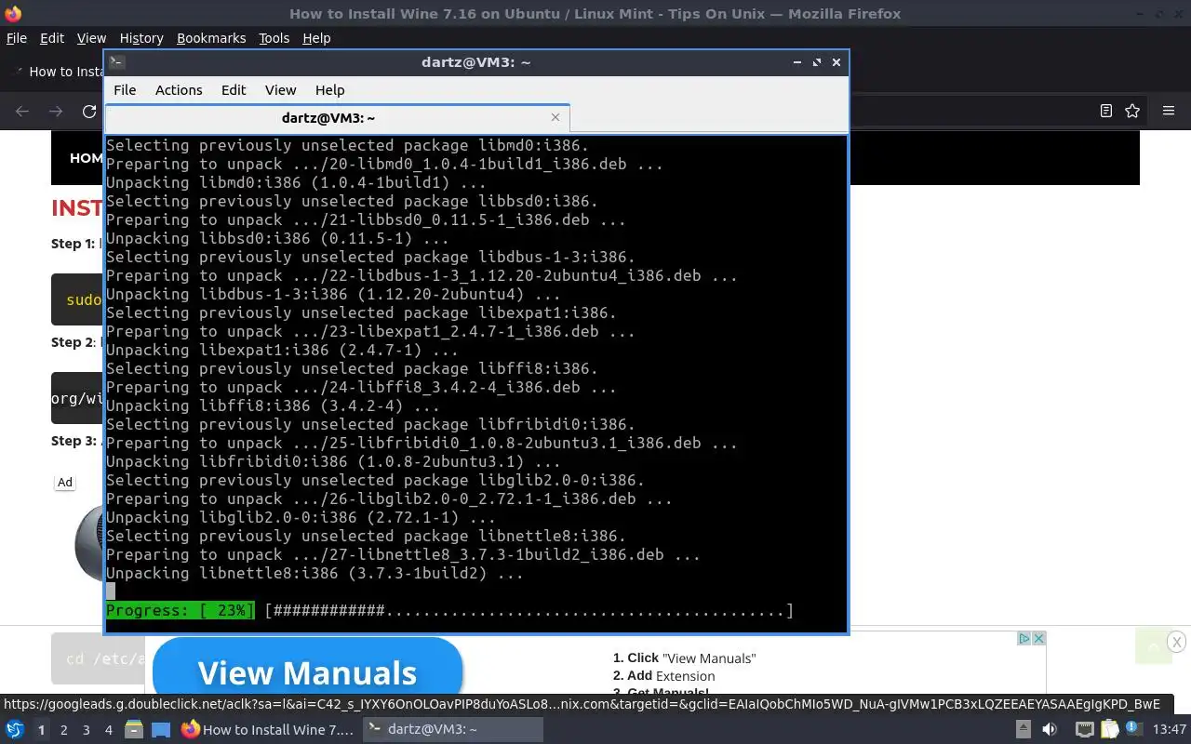The image size is (1191, 744).
Task: Dismiss the overlay with circled X button
Action: coord(1176,642)
